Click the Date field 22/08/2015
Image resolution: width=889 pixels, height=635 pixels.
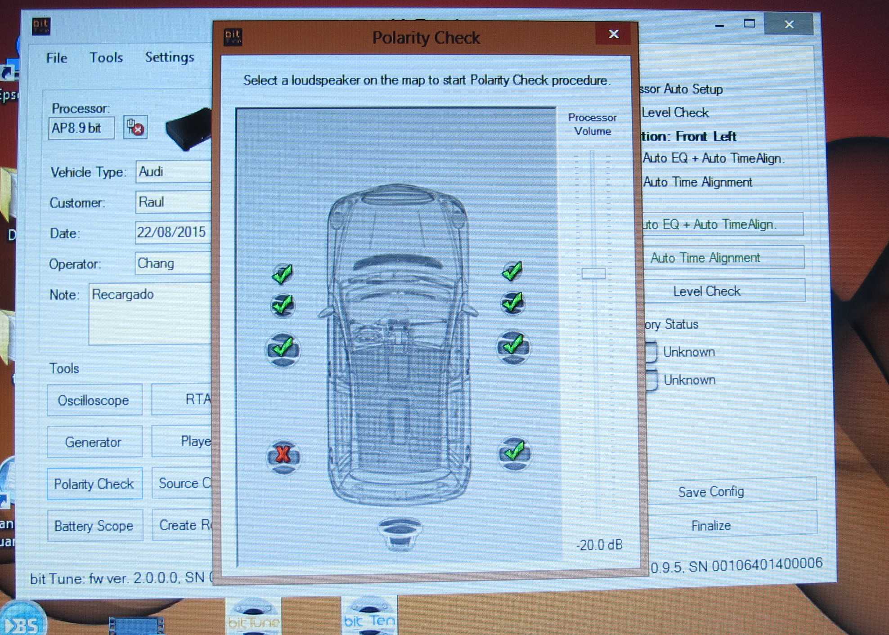pyautogui.click(x=174, y=233)
